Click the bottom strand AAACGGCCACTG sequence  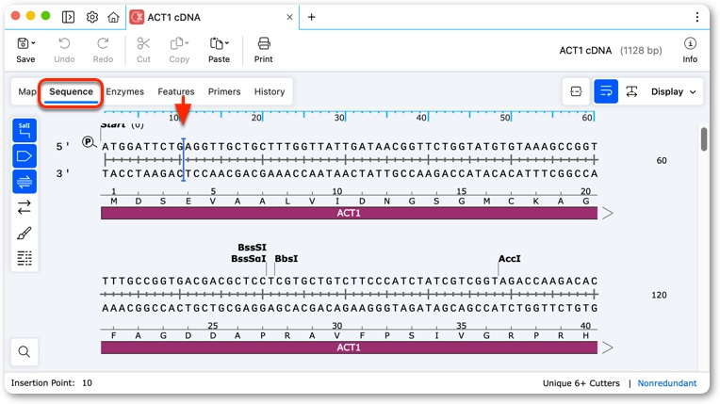tap(151, 308)
